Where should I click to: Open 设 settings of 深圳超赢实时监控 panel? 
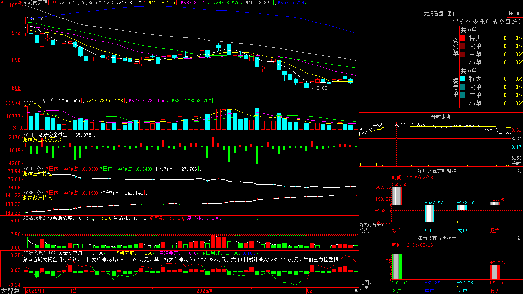[519, 171]
